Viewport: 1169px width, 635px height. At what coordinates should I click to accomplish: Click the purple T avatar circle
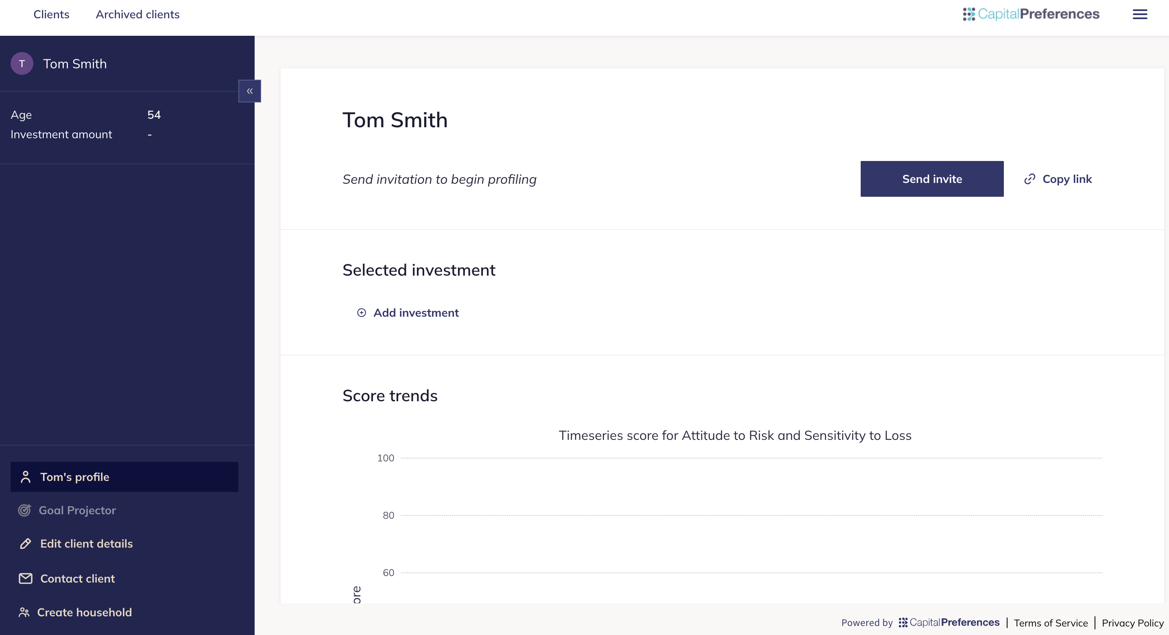tap(22, 63)
